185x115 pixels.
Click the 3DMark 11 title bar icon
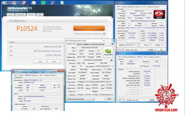click(x=3, y=3)
